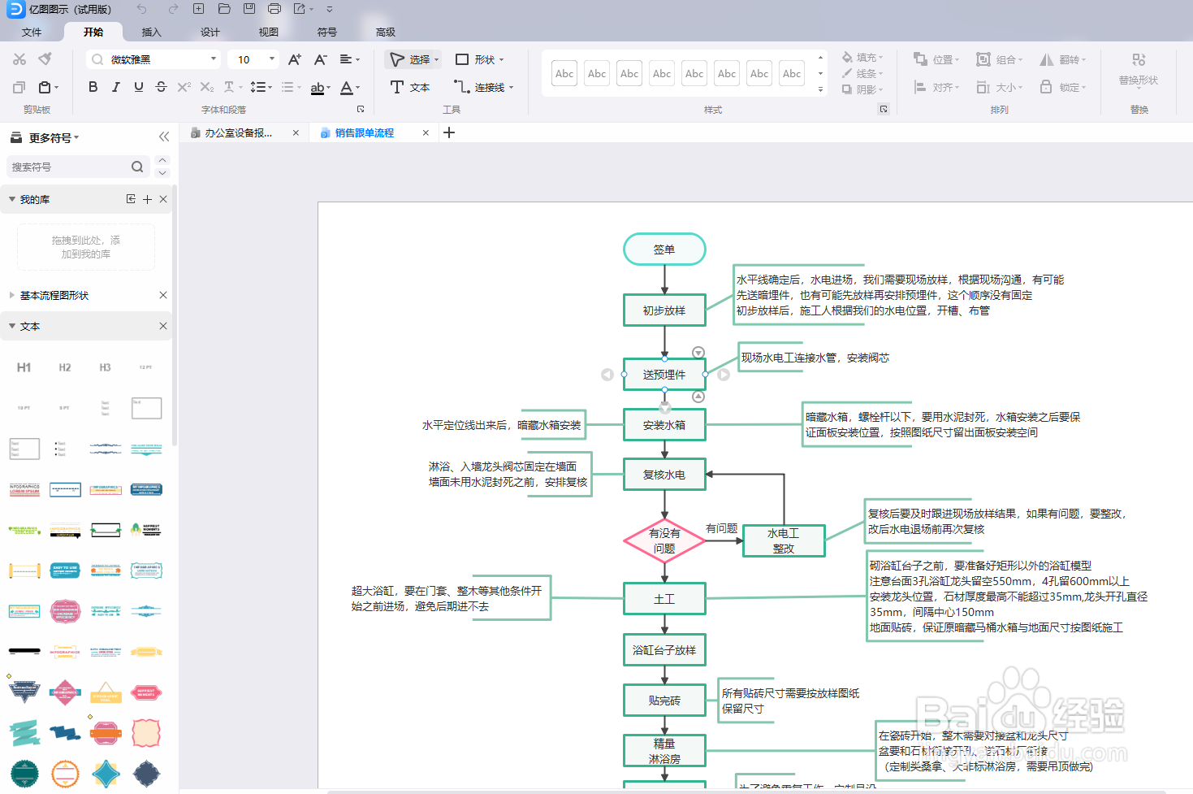Activate the 文本 text tool
The width and height of the screenshot is (1193, 794).
(x=410, y=87)
